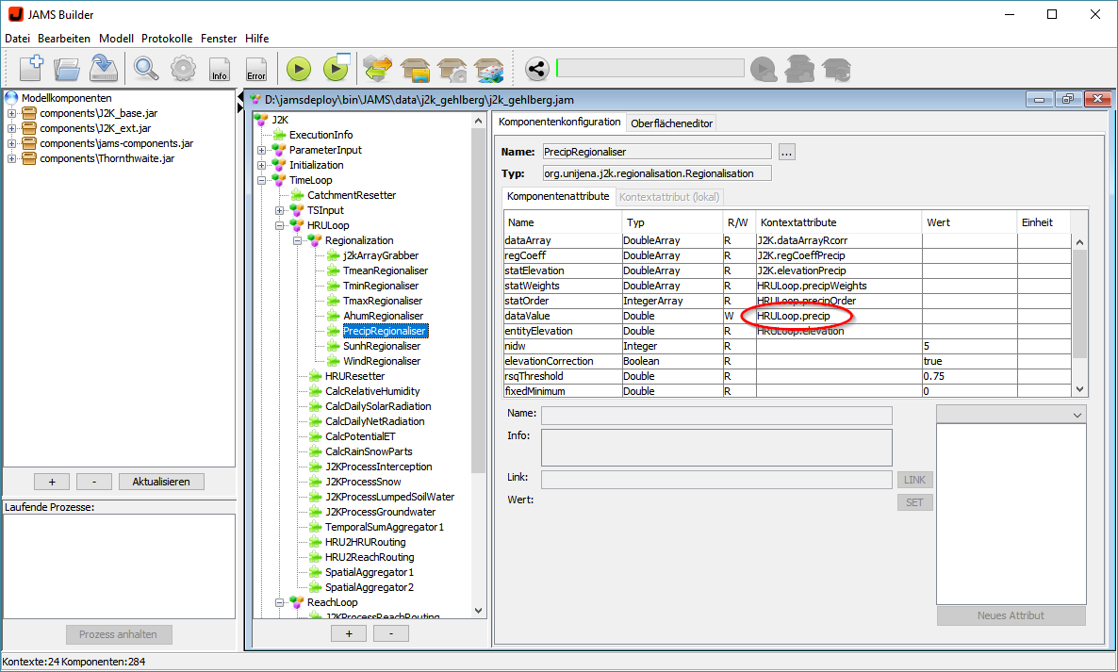Expand components\jams-components.jar node

(x=11, y=143)
